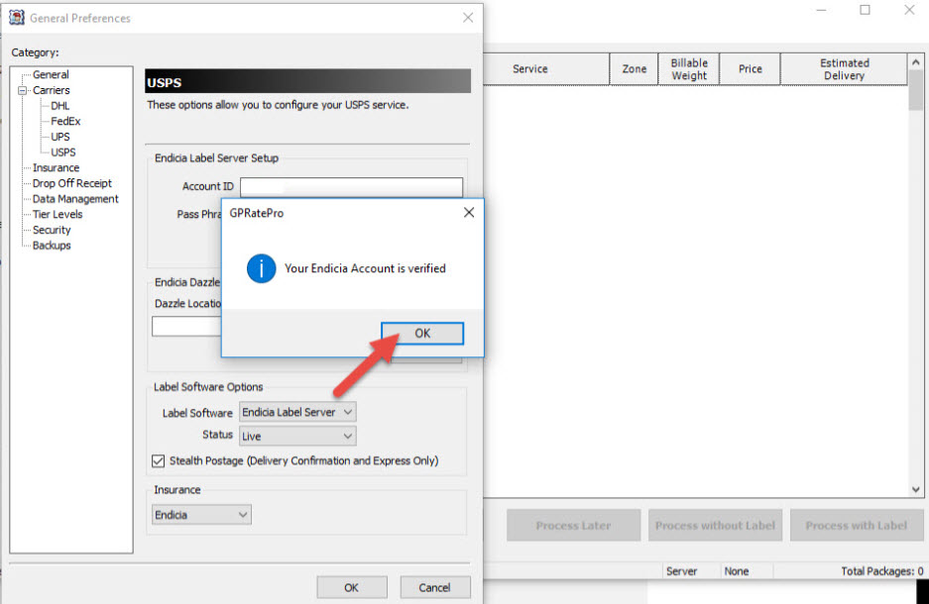Open USPS carrier settings
This screenshot has height=604, width=929.
pos(62,152)
